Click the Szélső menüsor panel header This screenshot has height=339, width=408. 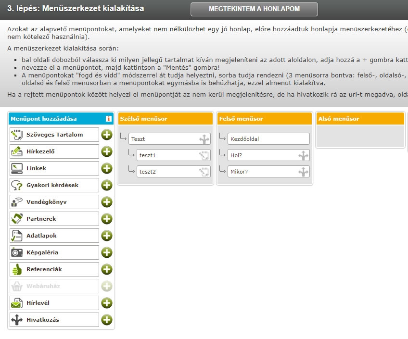click(x=165, y=119)
